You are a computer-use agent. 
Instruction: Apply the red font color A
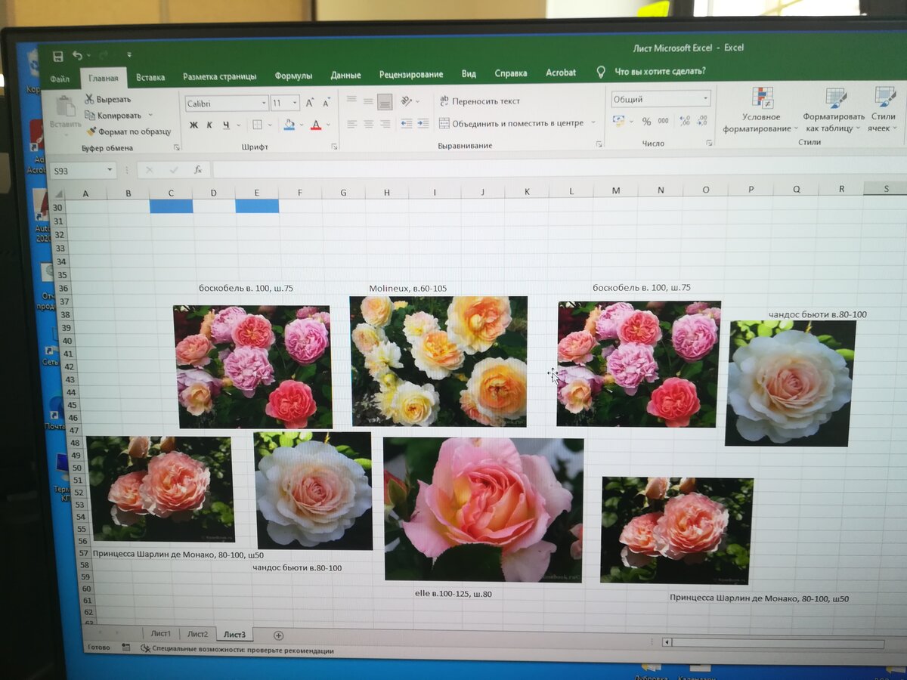pos(316,125)
